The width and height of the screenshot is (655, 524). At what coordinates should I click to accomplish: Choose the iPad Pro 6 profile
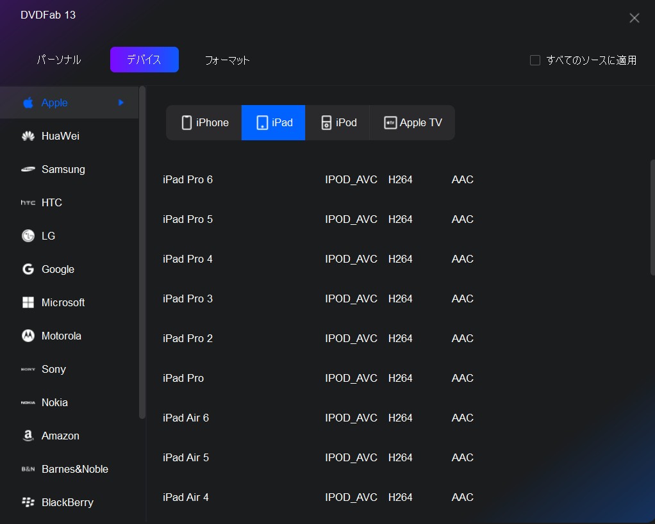pos(188,179)
